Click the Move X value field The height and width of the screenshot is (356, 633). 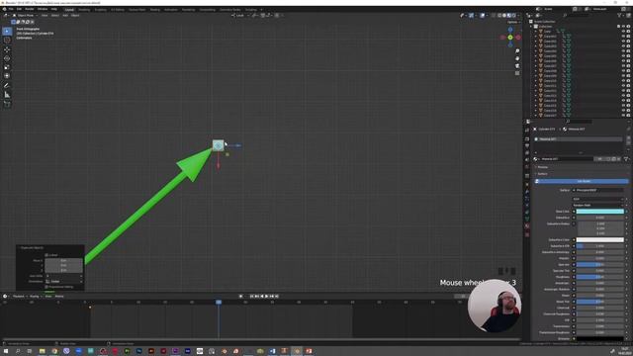(63, 261)
